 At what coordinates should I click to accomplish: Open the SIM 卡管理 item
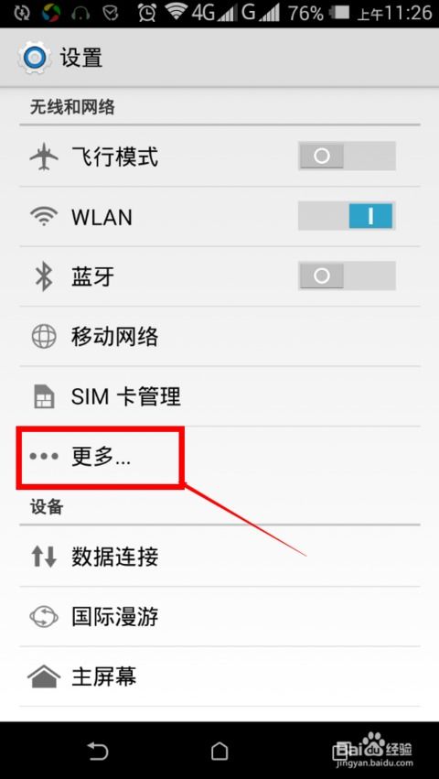point(219,396)
